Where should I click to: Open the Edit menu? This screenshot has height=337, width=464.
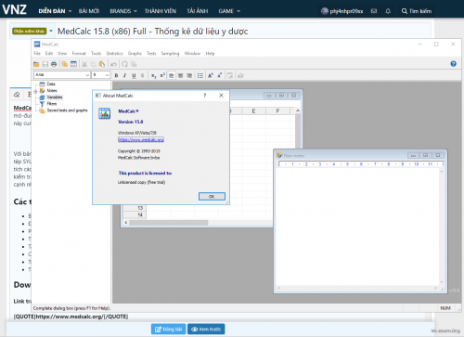click(x=49, y=54)
